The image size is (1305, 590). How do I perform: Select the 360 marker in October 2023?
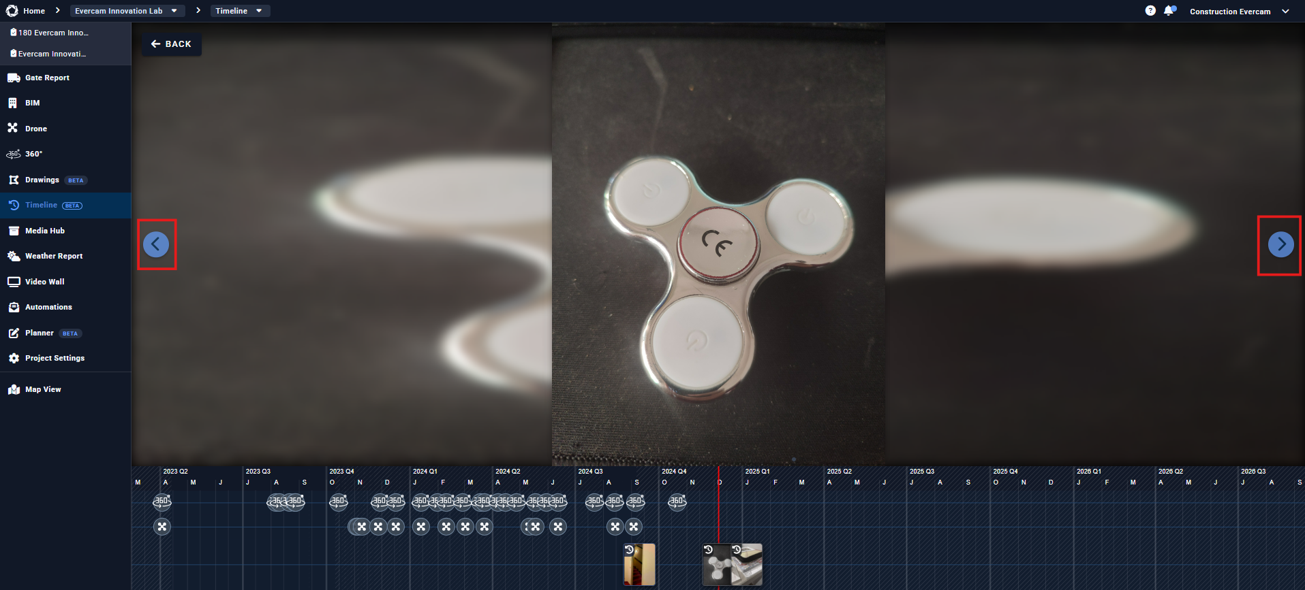(x=339, y=502)
